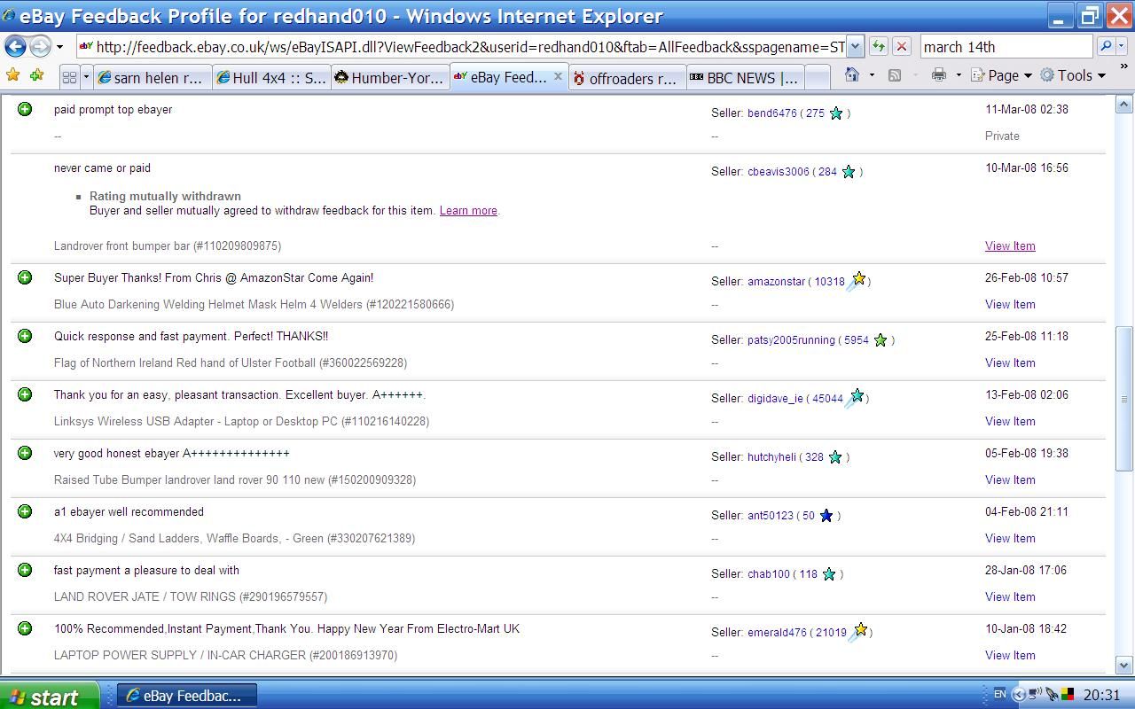The width and height of the screenshot is (1135, 709).
Task: Run search with the magnifier icon
Action: point(1105,46)
